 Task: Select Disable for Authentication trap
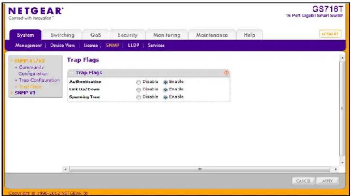coord(139,82)
